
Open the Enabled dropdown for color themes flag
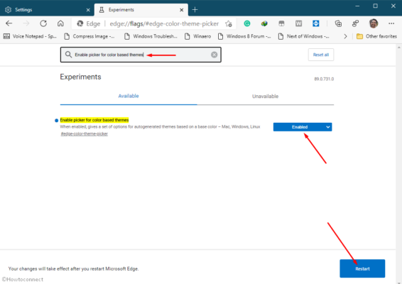pyautogui.click(x=303, y=127)
